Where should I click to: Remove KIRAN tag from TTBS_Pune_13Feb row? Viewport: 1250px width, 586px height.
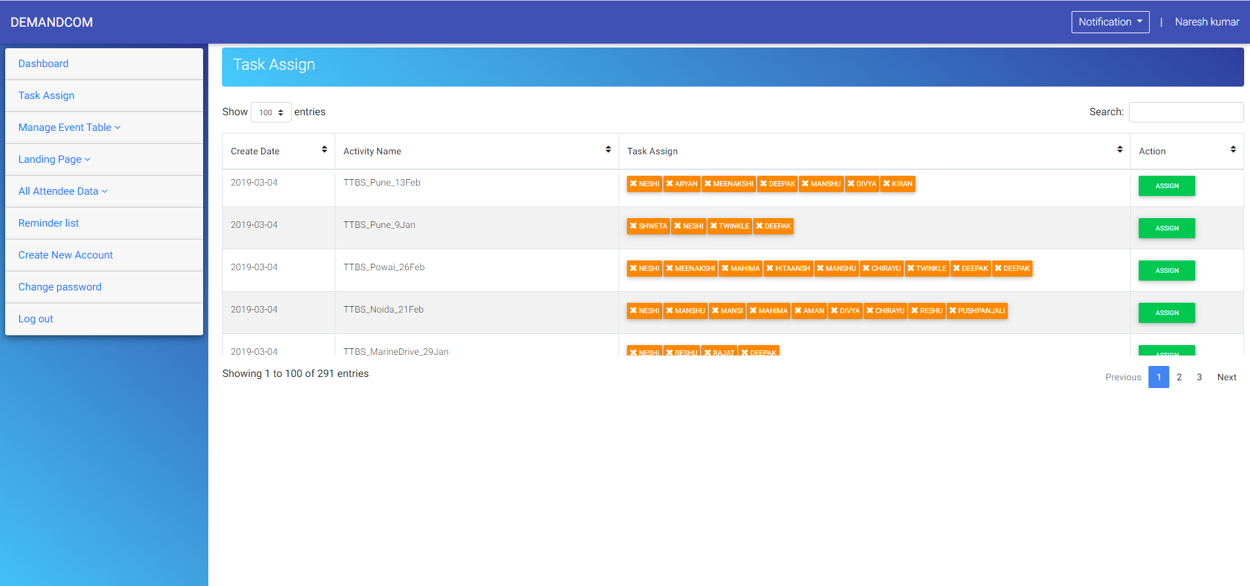pos(886,184)
